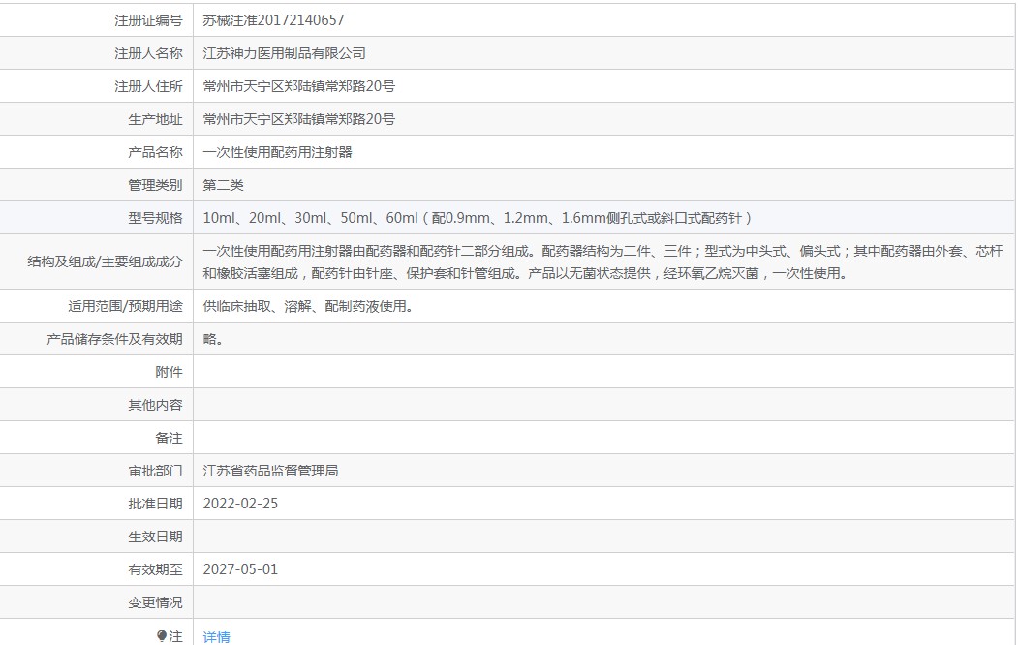Screen dimensions: 1018x645
Task: Click the 审批部门 label
Action: point(155,471)
